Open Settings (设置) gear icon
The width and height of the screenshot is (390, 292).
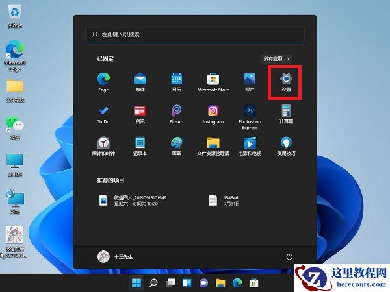click(x=286, y=82)
